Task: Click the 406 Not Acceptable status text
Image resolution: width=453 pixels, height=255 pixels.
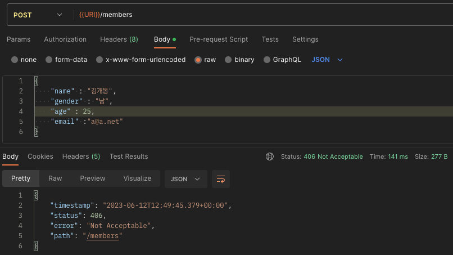Action: pos(333,156)
